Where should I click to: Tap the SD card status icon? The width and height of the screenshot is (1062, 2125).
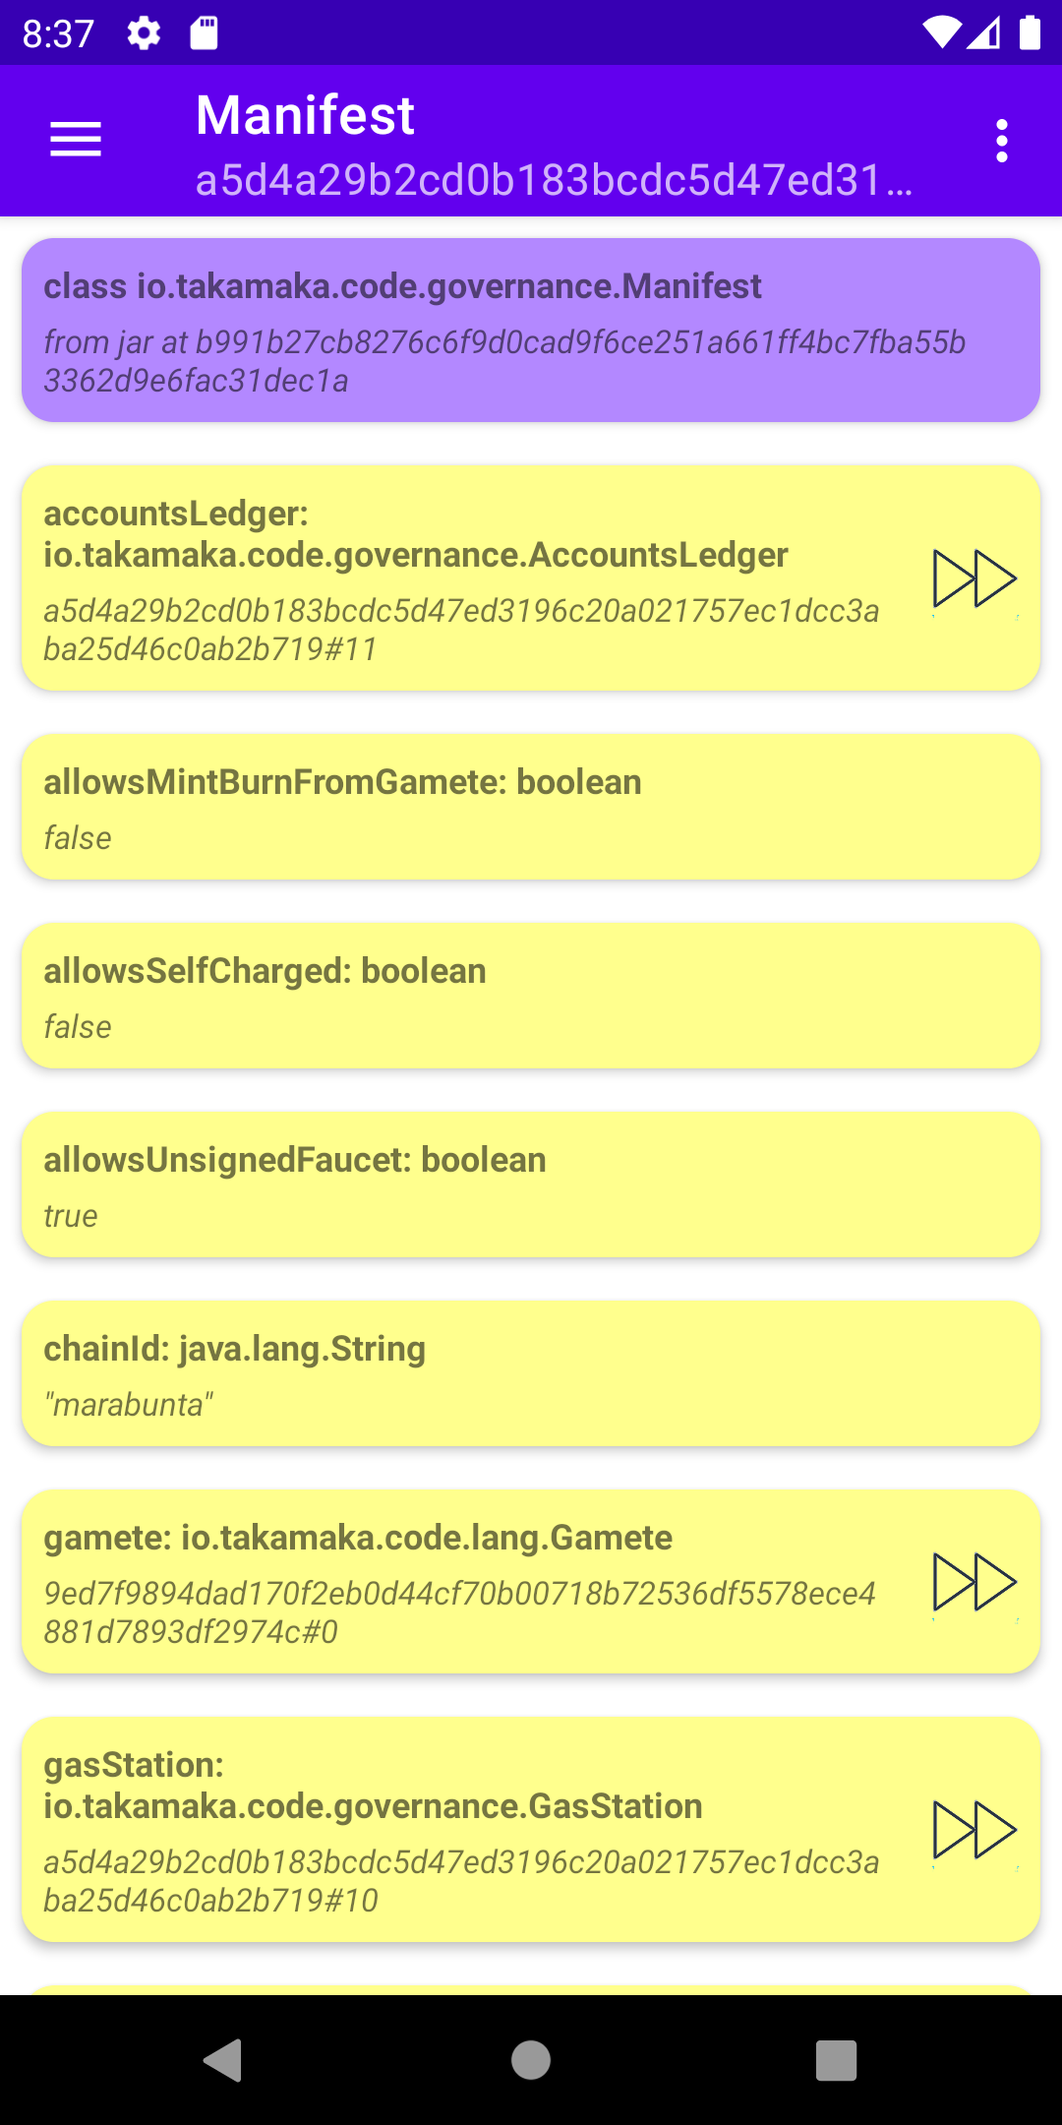[204, 33]
